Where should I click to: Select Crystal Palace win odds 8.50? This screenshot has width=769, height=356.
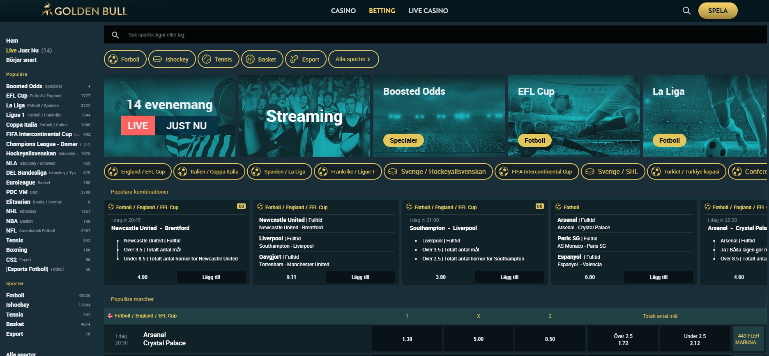point(550,339)
